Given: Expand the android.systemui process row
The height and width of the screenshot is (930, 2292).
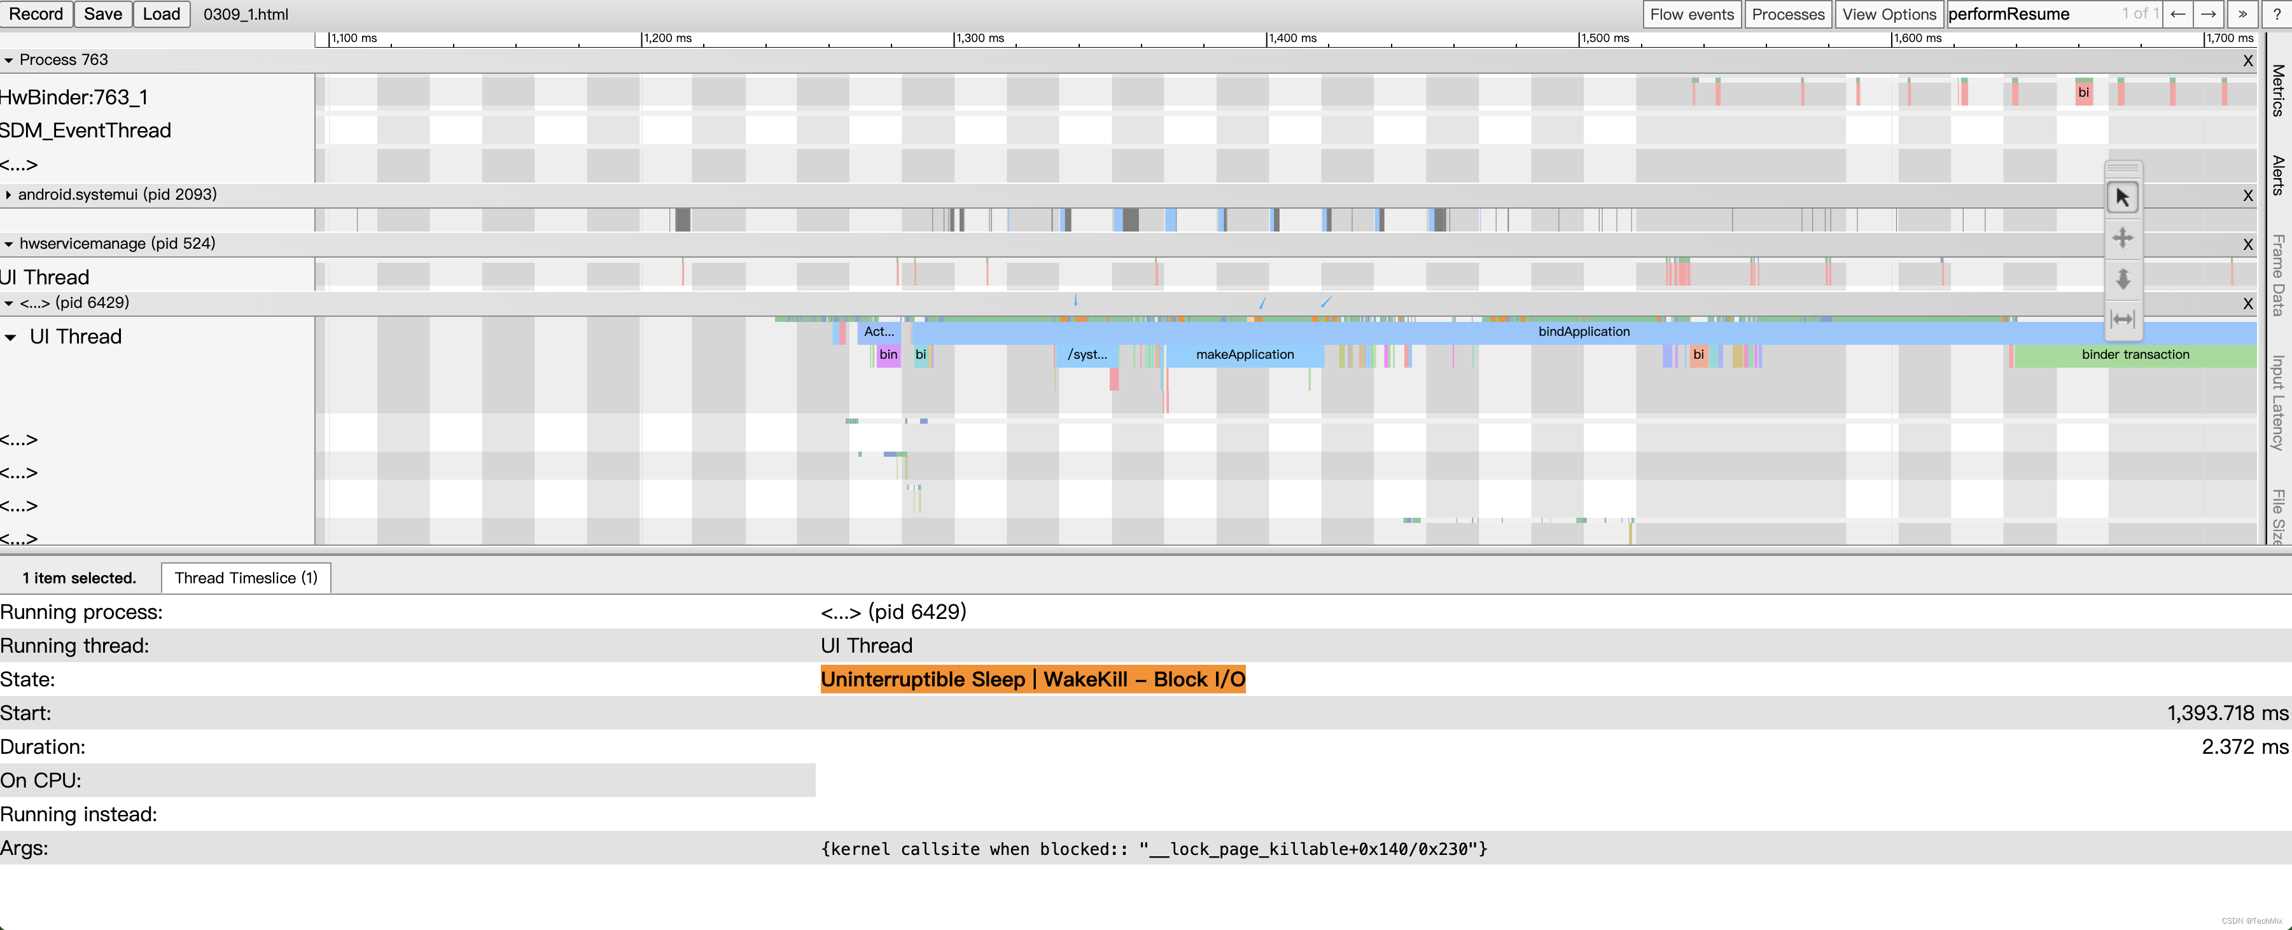Looking at the screenshot, I should click(16, 193).
